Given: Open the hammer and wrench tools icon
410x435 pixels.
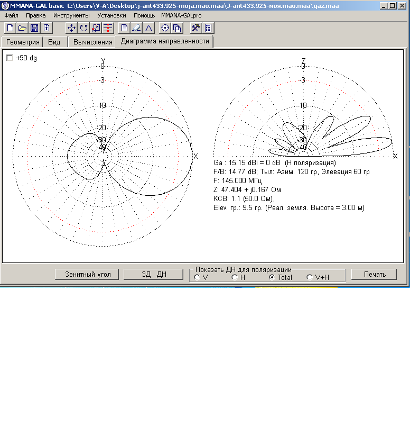Looking at the screenshot, I should click(195, 28).
